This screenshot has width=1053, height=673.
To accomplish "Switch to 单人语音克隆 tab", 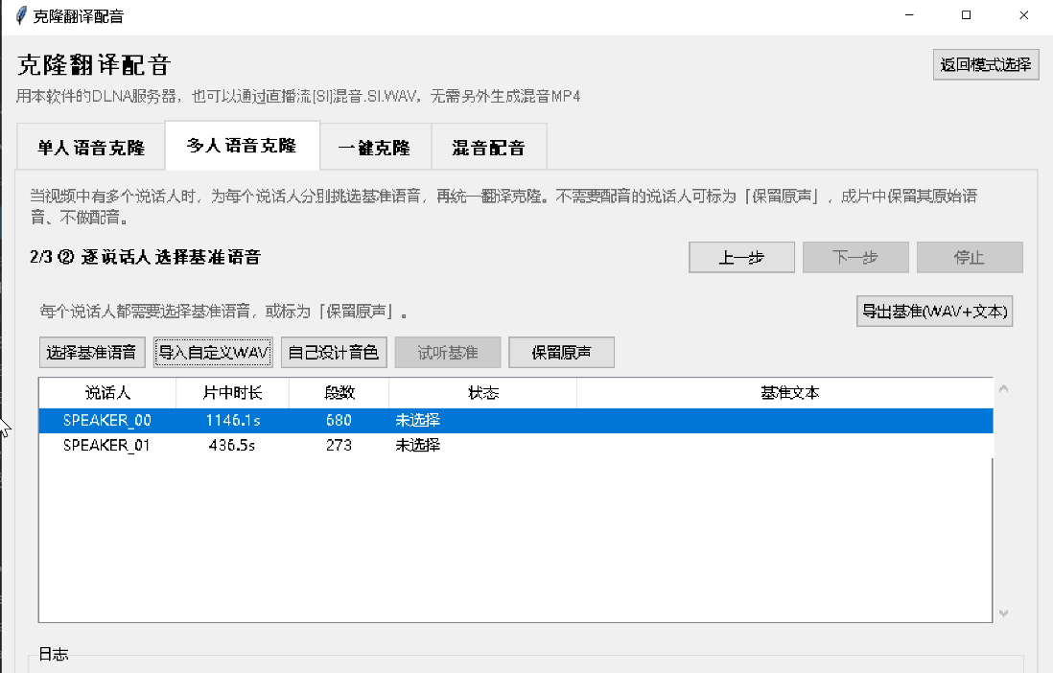I will (91, 147).
